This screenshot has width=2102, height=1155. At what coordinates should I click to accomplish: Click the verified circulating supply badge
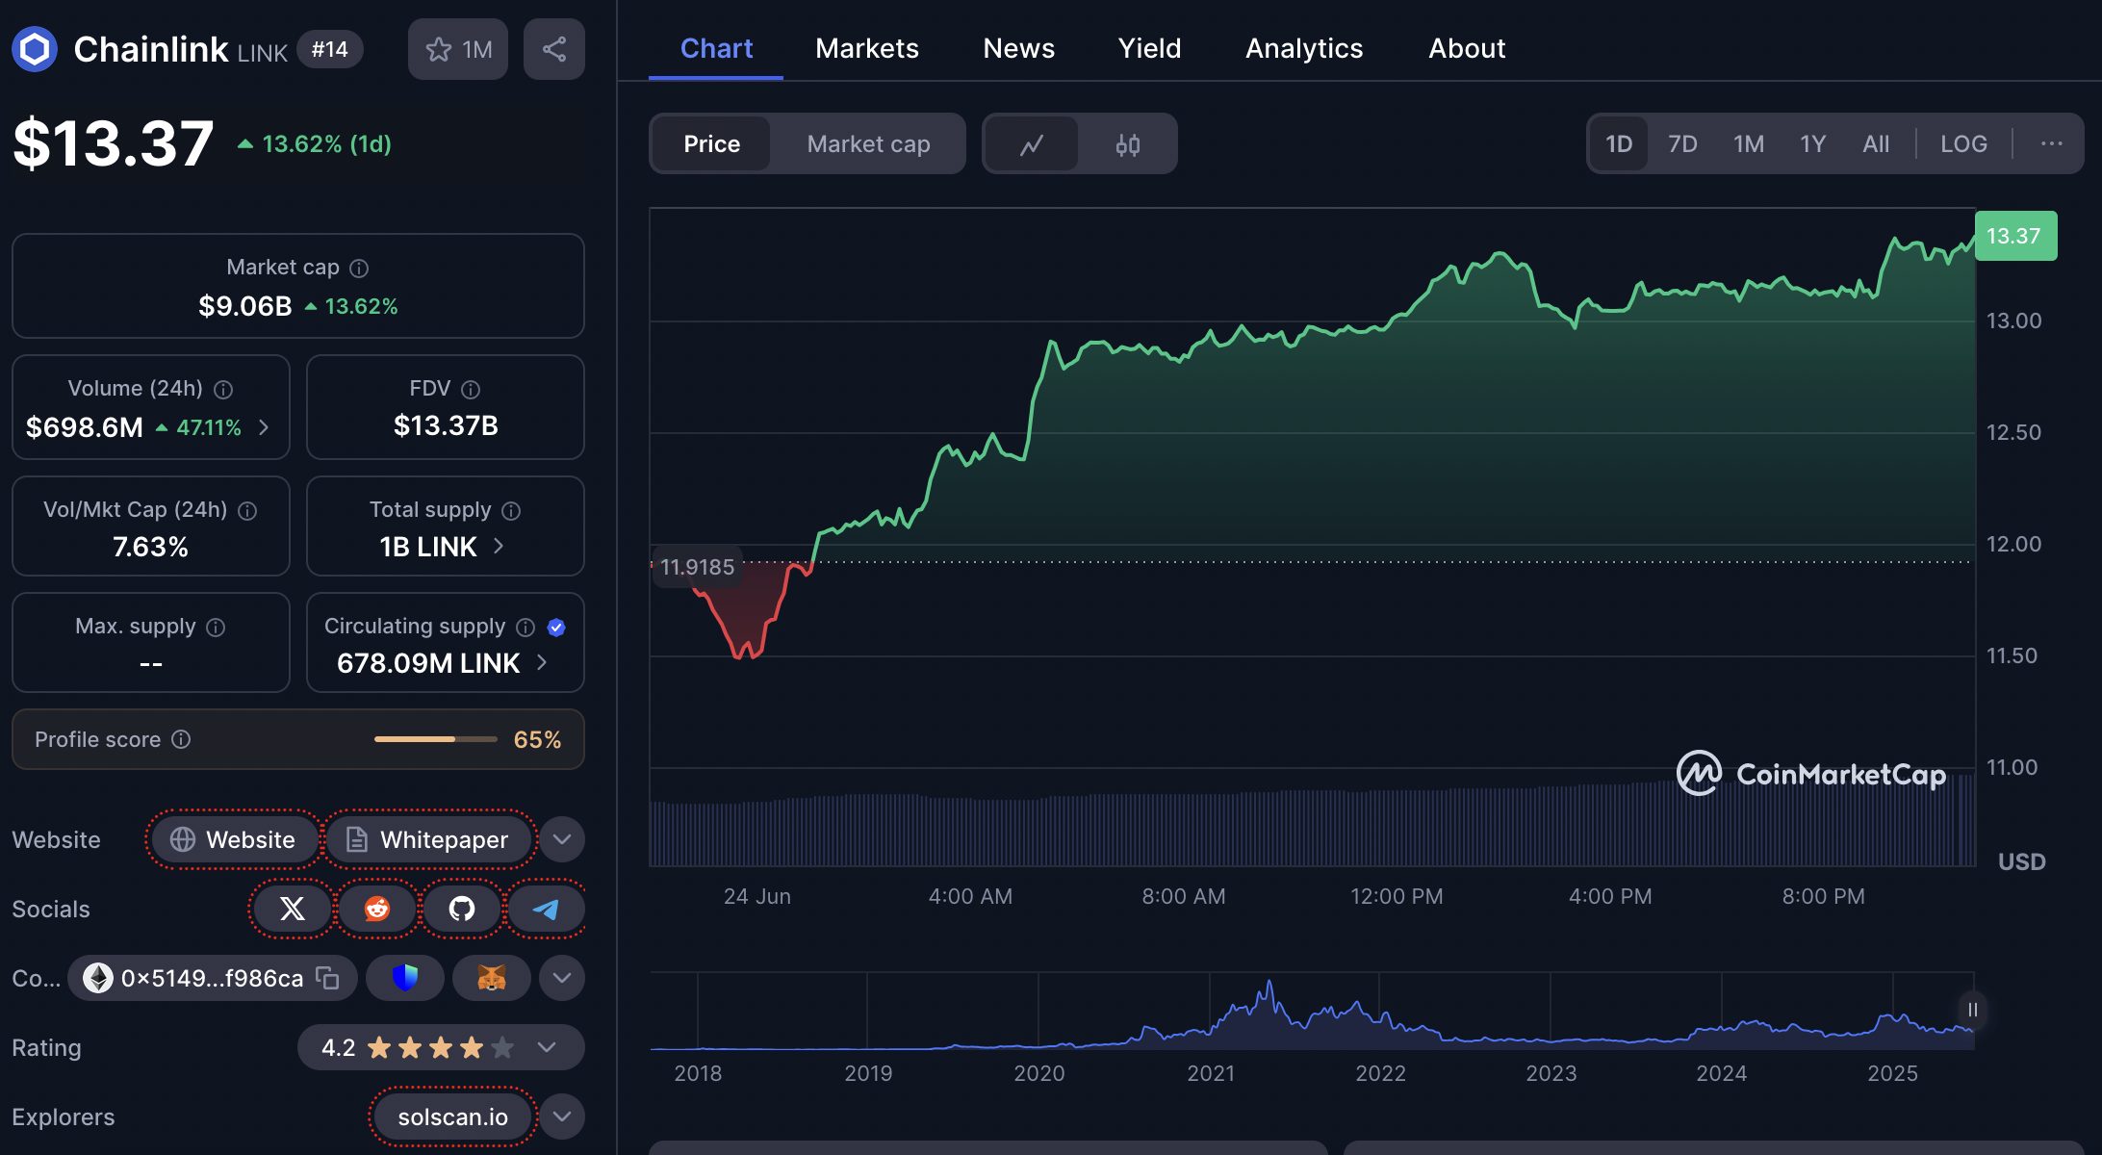[556, 627]
